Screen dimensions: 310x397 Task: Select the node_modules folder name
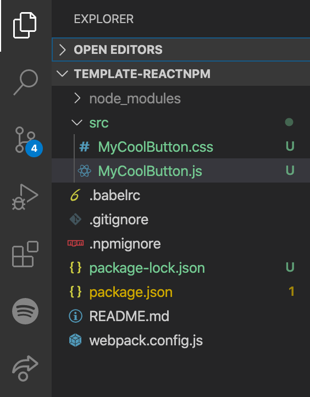coord(135,98)
